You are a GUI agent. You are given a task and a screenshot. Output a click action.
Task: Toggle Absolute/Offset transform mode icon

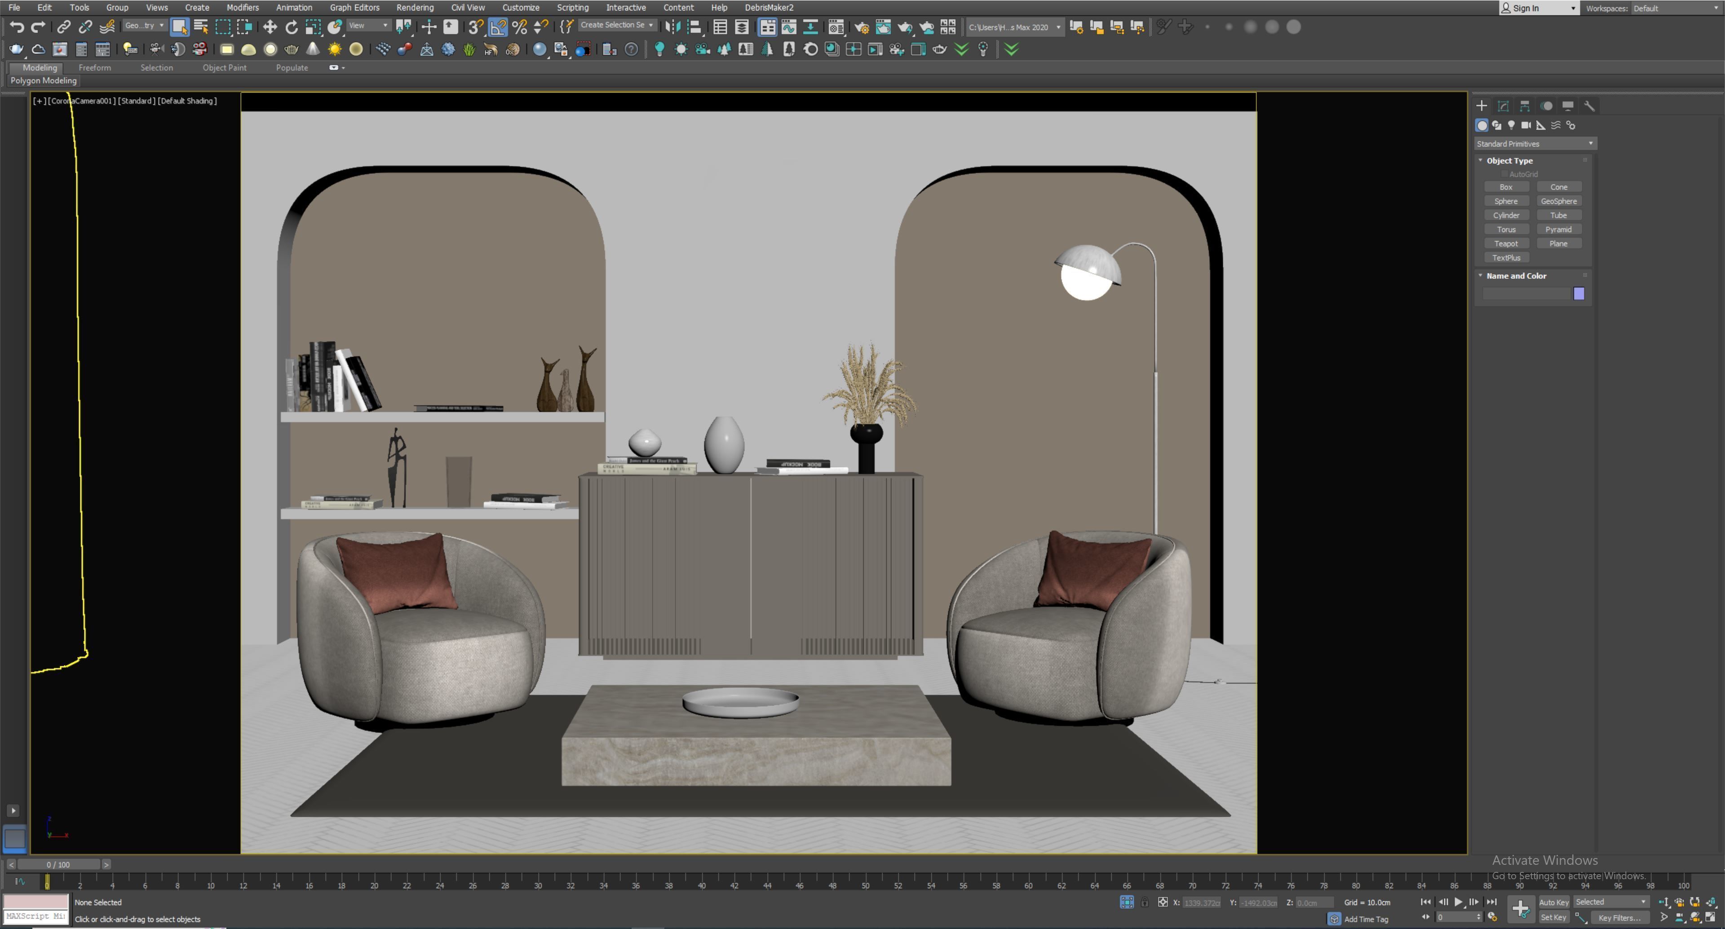coord(1163,902)
